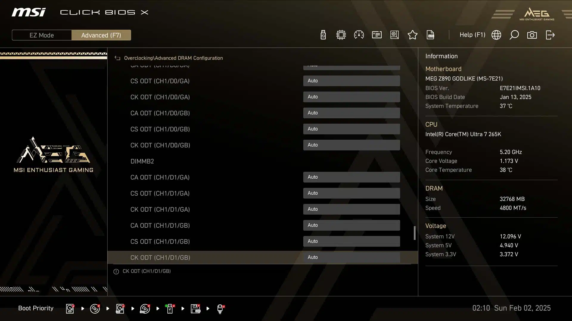
Task: Take a screenshot with the camera icon
Action: 532,35
